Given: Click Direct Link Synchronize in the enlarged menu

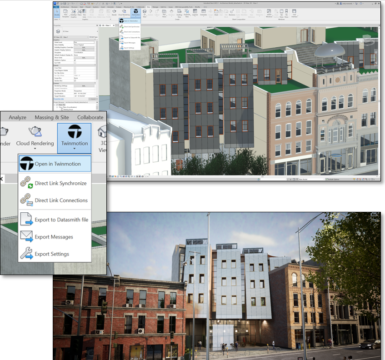Looking at the screenshot, I should coord(60,183).
